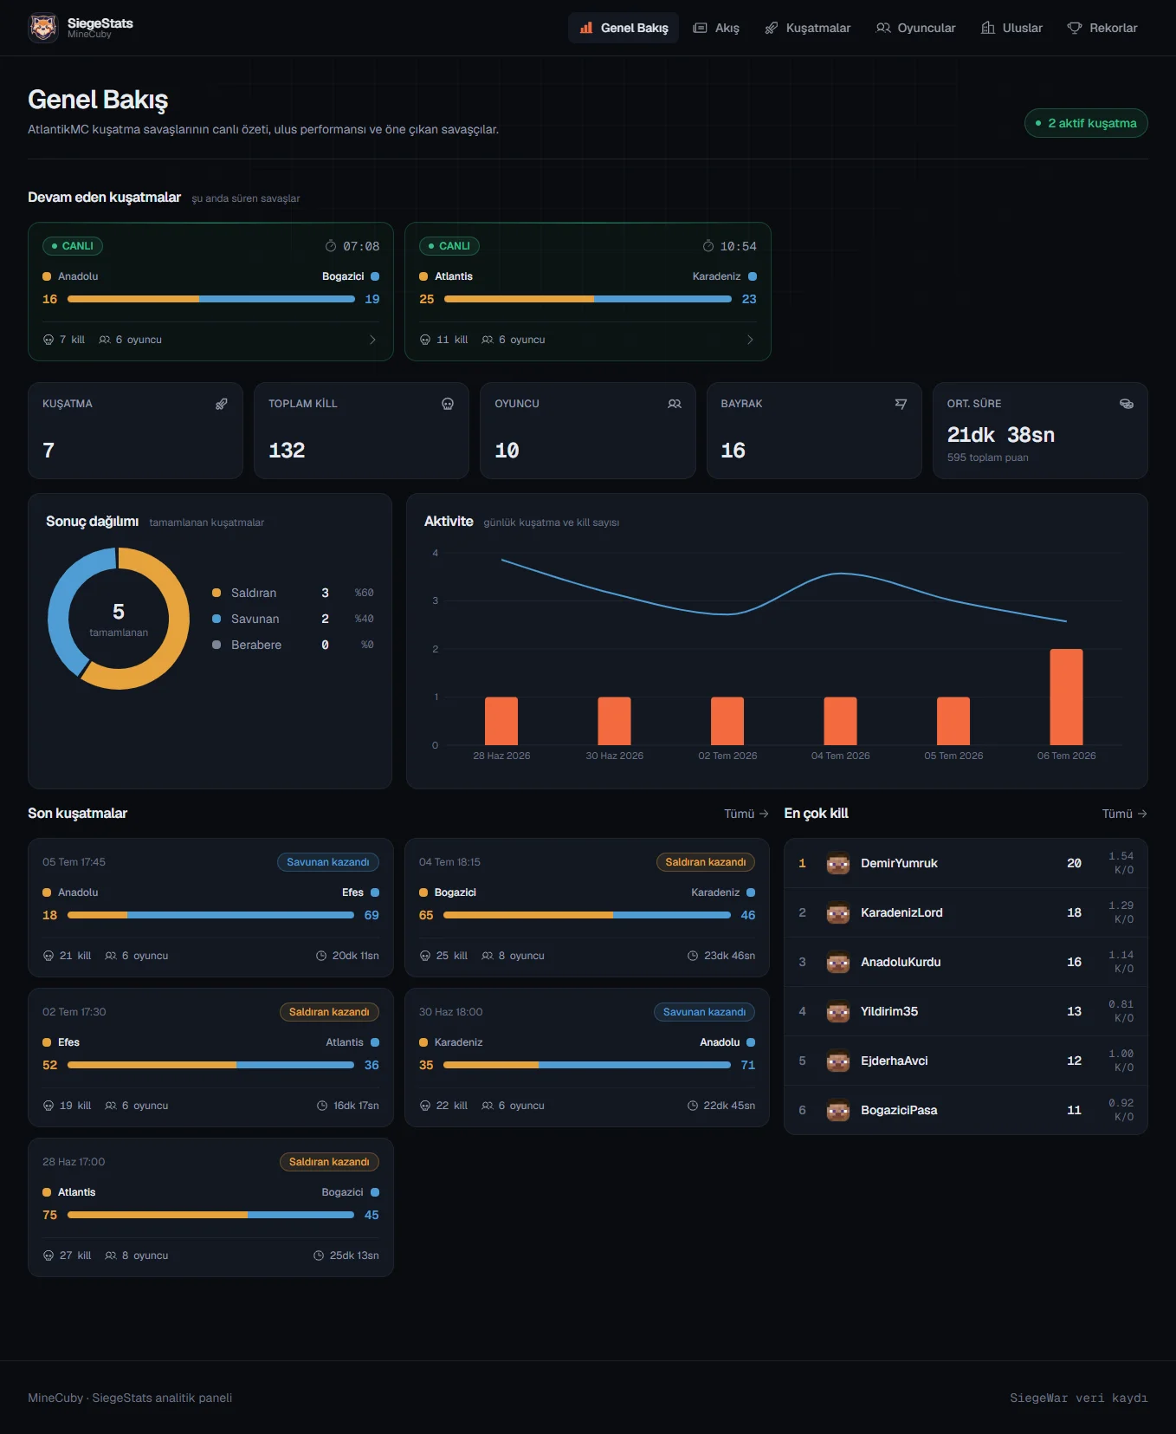Screen dimensions: 1176x1434
Task: Click the Saldıran orange legend swatch
Action: (216, 593)
